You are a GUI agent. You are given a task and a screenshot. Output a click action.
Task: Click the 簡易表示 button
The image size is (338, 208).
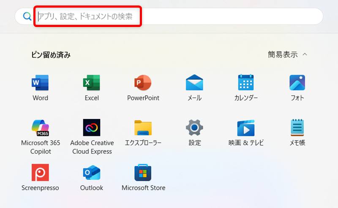click(288, 54)
